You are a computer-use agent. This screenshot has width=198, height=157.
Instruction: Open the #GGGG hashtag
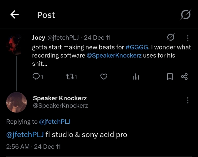click(137, 47)
